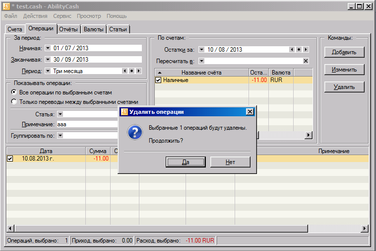This screenshot has width=376, height=251.
Task: Toggle checkbox of the 10.08.2013 operation row
Action: (10, 159)
